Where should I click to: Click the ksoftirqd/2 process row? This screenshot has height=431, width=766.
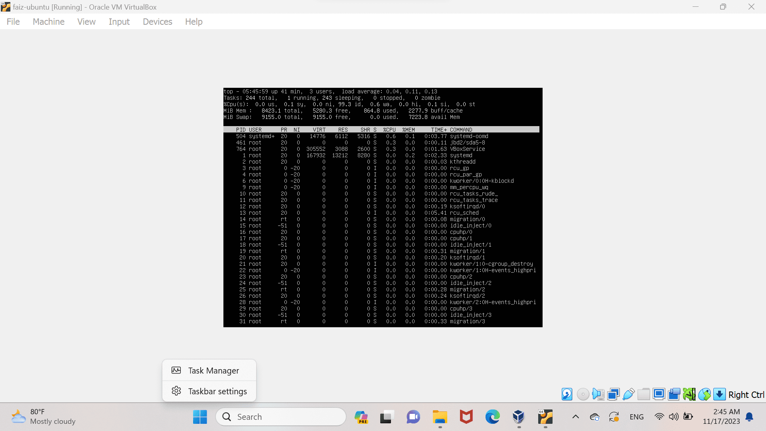pos(381,296)
